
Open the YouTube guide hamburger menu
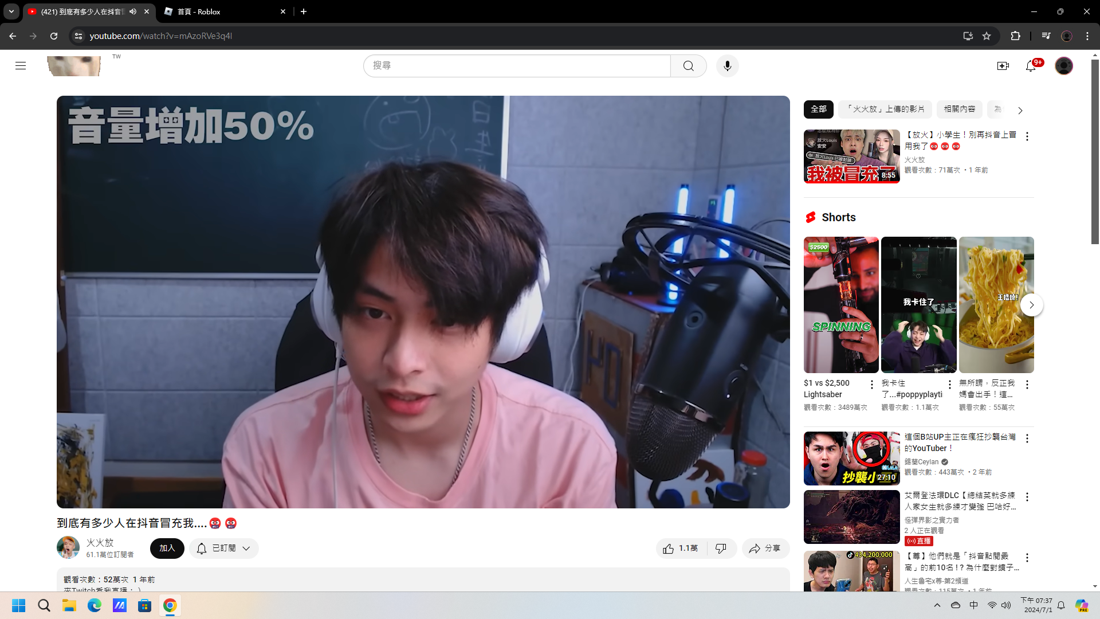click(21, 66)
